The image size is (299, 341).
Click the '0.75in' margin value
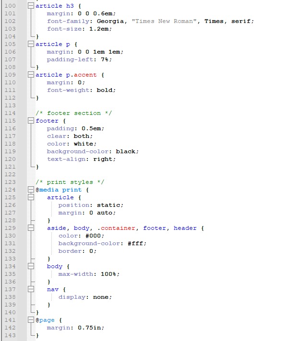[89, 328]
